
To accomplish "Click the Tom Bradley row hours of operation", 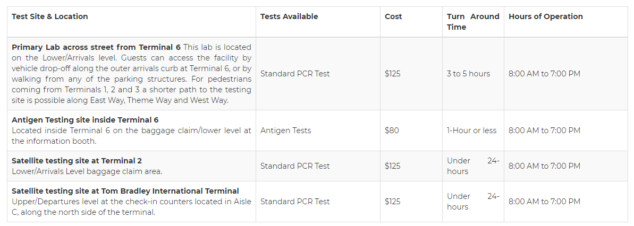I will click(544, 202).
